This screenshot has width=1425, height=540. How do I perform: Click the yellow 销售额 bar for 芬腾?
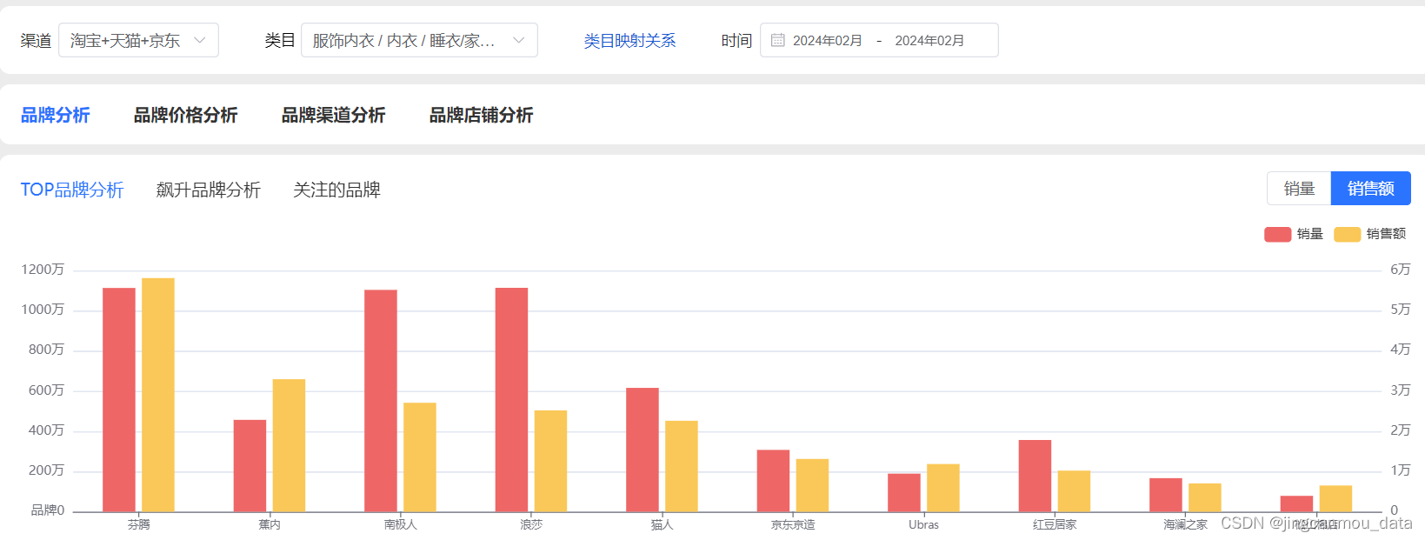pos(158,395)
